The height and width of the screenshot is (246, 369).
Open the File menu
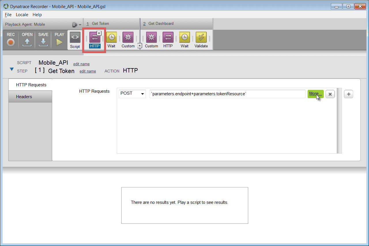tap(8, 14)
